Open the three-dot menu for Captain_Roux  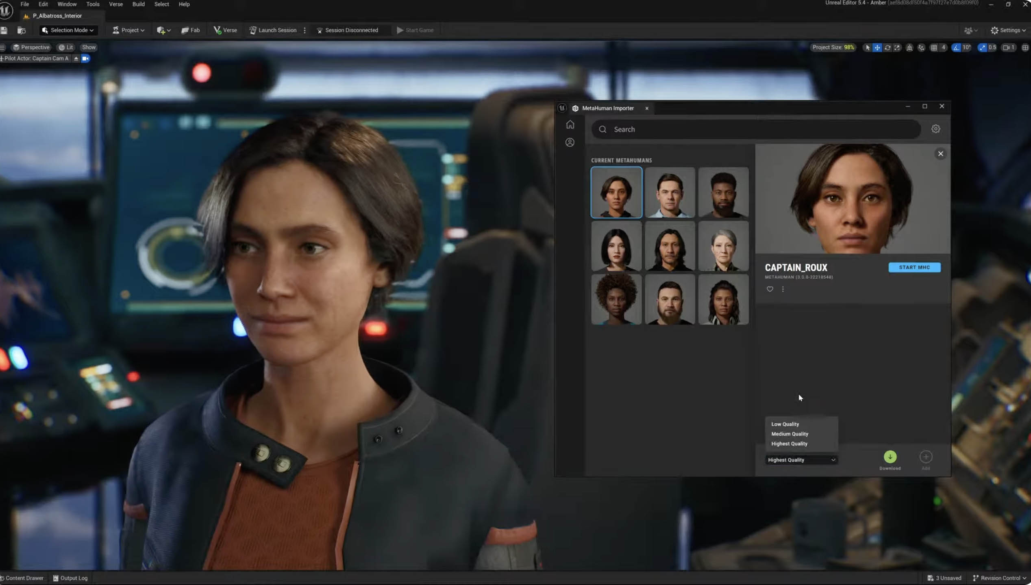783,289
